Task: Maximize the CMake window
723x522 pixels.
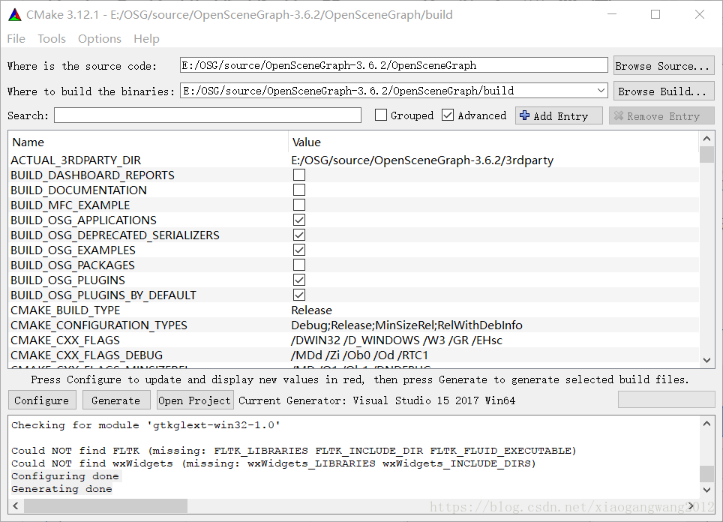Action: pos(655,14)
